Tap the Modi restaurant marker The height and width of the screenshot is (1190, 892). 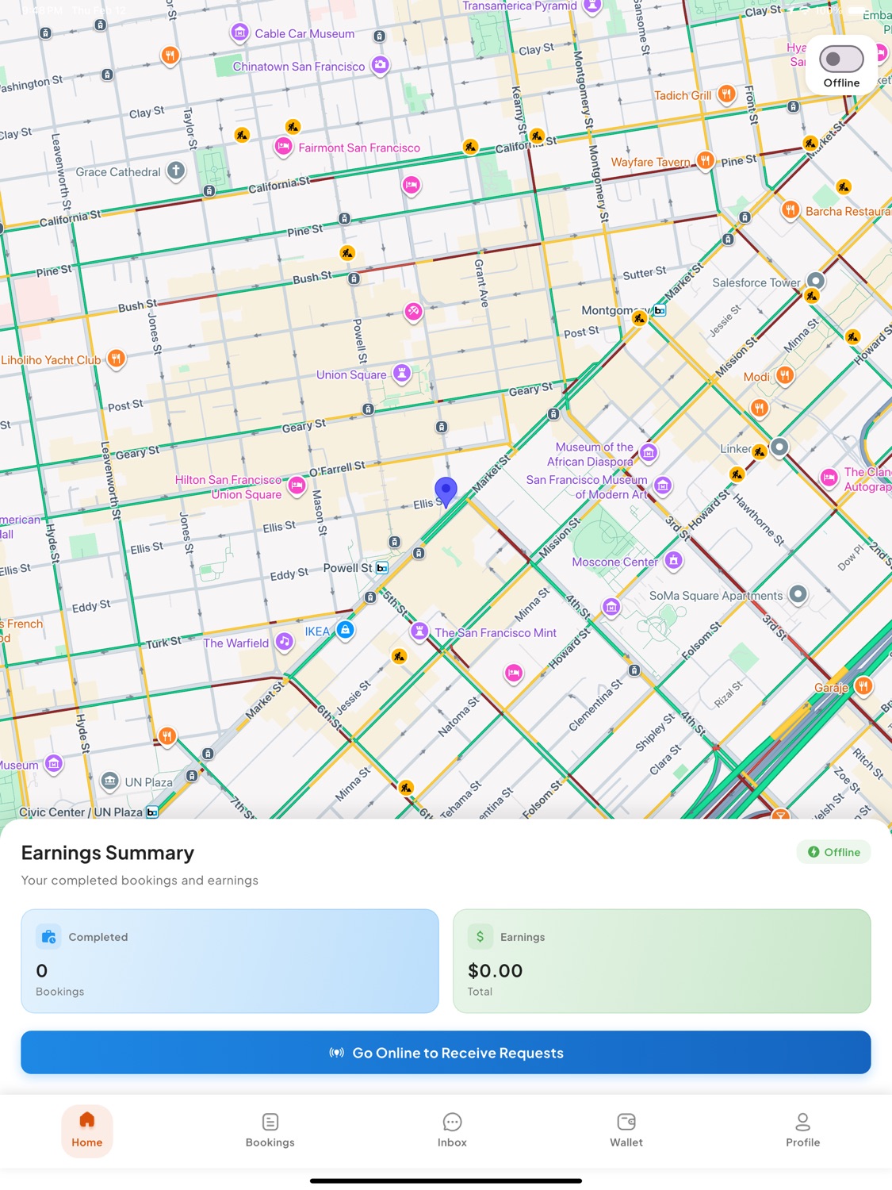[785, 375]
